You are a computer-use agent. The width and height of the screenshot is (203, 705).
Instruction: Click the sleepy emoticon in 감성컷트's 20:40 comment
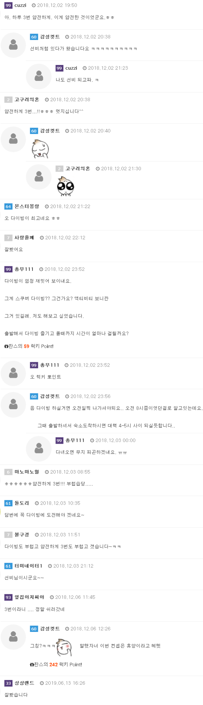(x=40, y=149)
